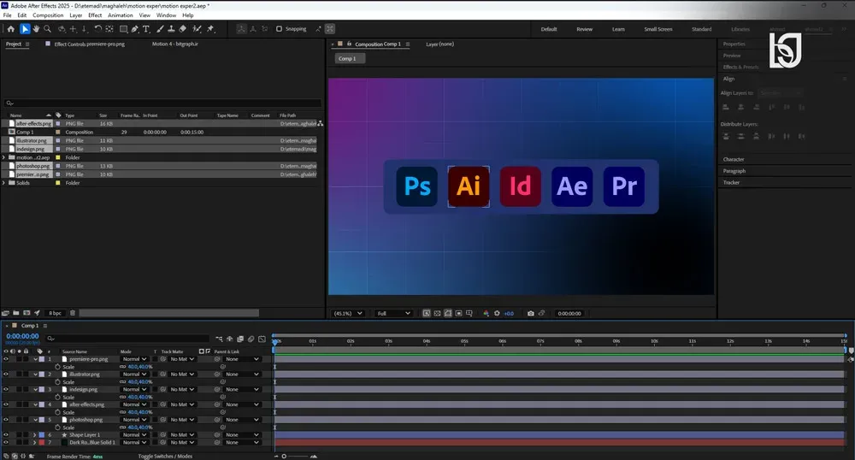Click the Comp 1 breadcrumb button in viewer
Viewport: 855px width, 460px height.
tap(347, 58)
